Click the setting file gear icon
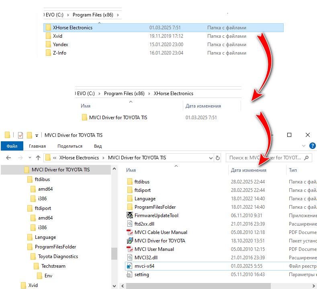The width and height of the screenshot is (317, 289). point(130,275)
